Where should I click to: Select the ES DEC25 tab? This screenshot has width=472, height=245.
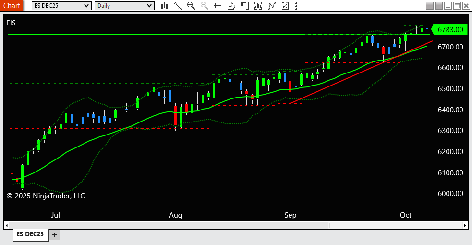coord(30,234)
